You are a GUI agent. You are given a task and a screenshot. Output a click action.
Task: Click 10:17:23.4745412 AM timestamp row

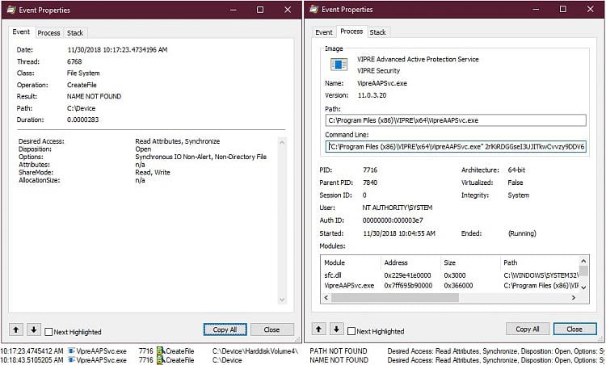click(32, 351)
